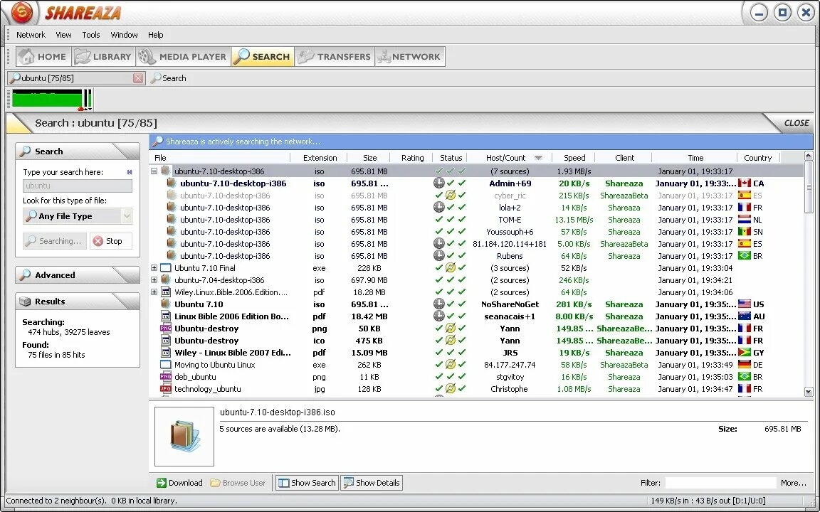Open the Help menu

pyautogui.click(x=155, y=34)
